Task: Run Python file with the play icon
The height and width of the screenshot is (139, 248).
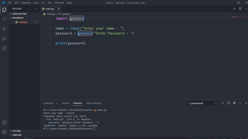Action: click(x=234, y=9)
